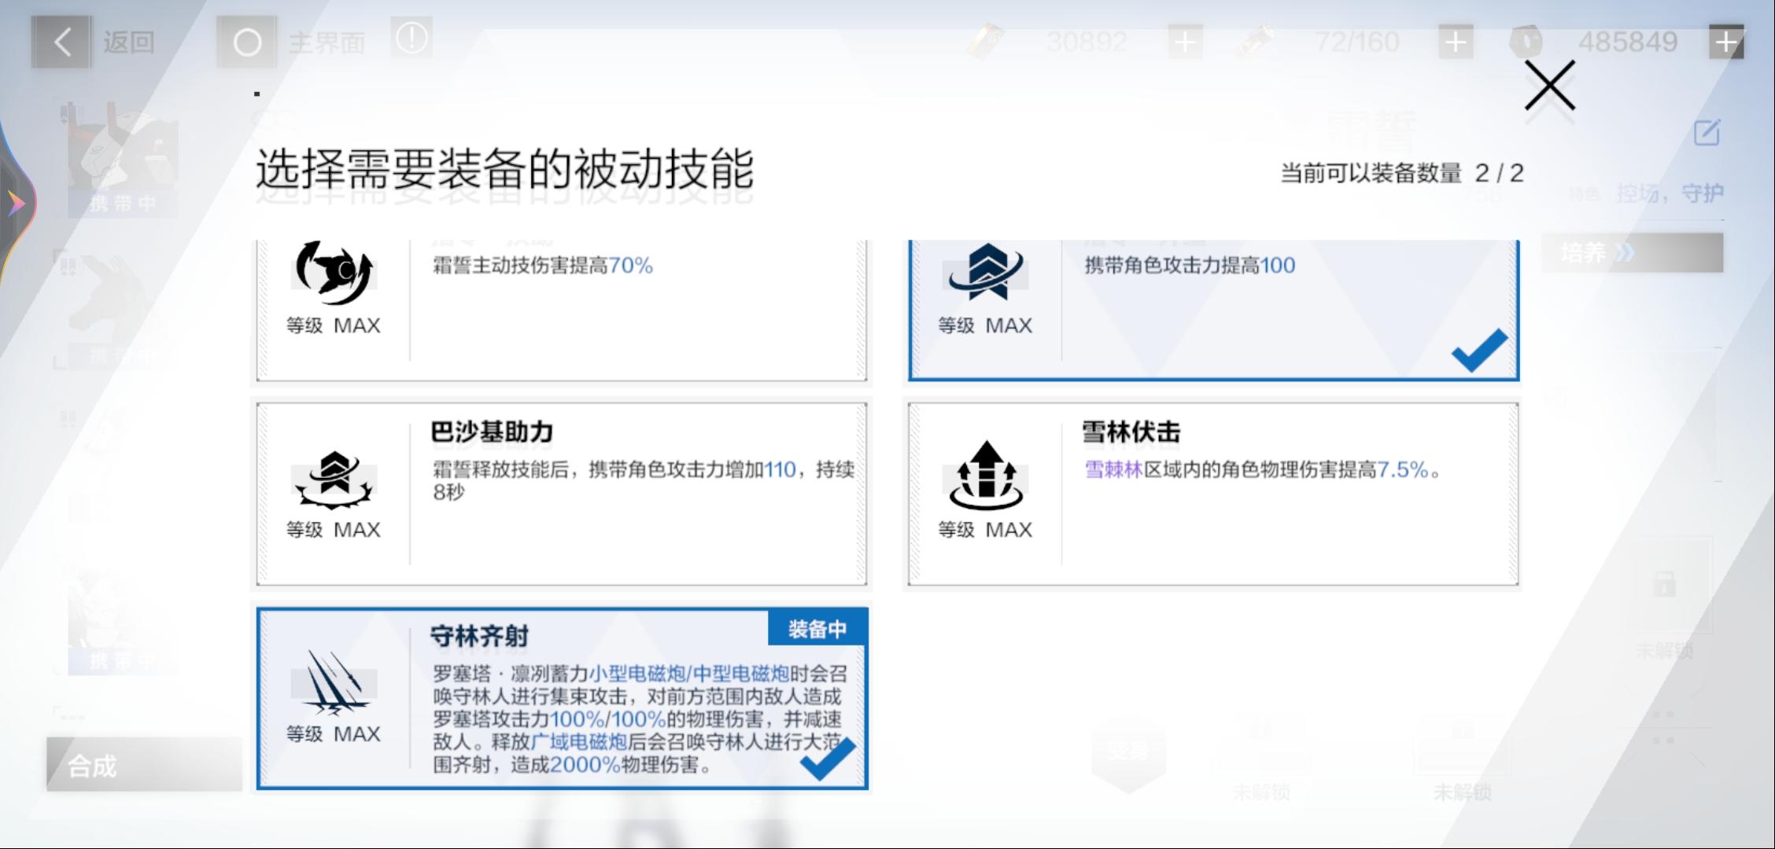Tap the info exclamation icon
This screenshot has height=849, width=1775.
[x=411, y=38]
